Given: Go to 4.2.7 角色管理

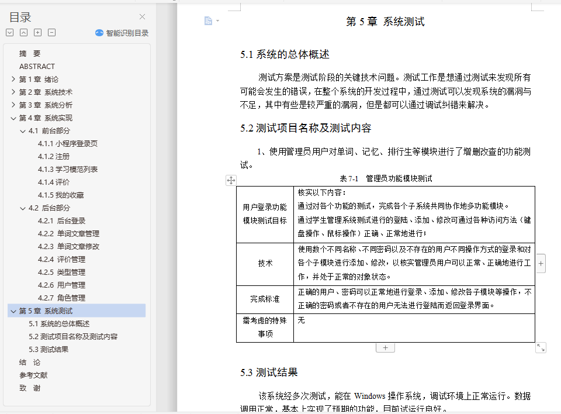Looking at the screenshot, I should (61, 298).
